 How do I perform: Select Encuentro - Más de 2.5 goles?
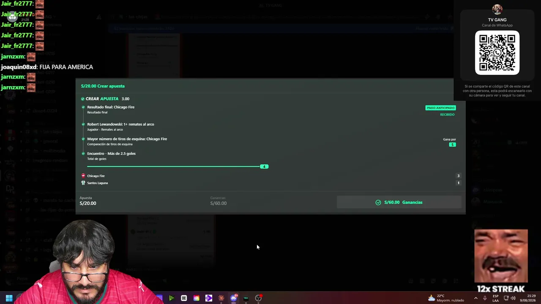point(111,154)
